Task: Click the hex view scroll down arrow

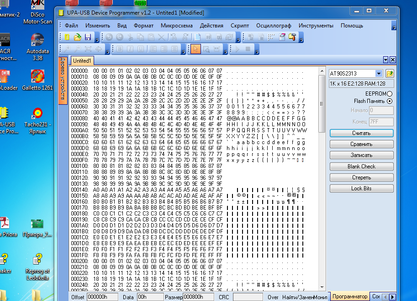Action: coord(322,287)
